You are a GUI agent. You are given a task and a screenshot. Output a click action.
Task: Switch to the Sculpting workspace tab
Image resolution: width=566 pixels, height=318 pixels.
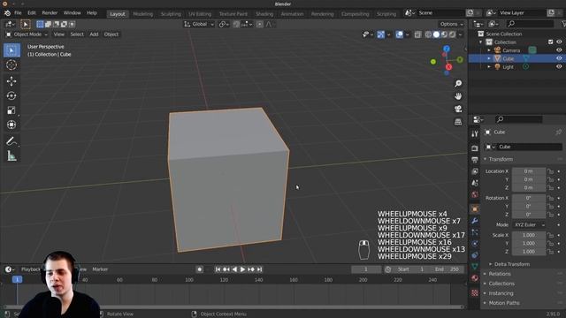[x=171, y=14]
